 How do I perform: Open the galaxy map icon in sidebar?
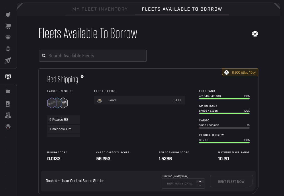tap(8, 14)
